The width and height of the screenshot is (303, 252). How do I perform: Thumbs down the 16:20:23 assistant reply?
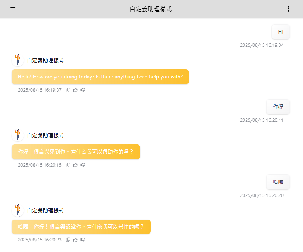tap(83, 240)
